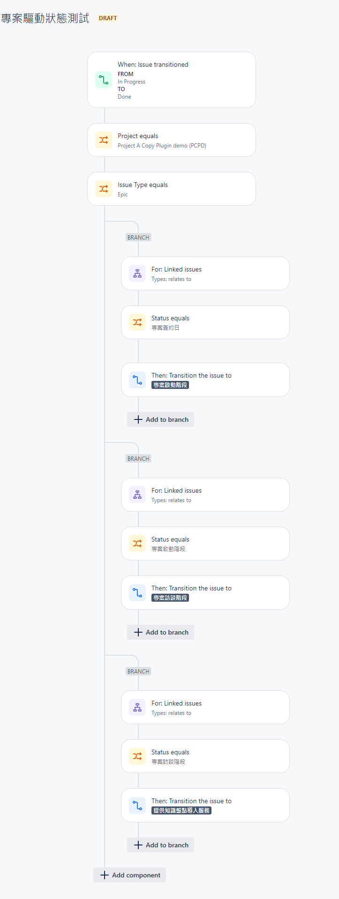Select the first BRANCH label
The image size is (339, 899).
tap(138, 237)
